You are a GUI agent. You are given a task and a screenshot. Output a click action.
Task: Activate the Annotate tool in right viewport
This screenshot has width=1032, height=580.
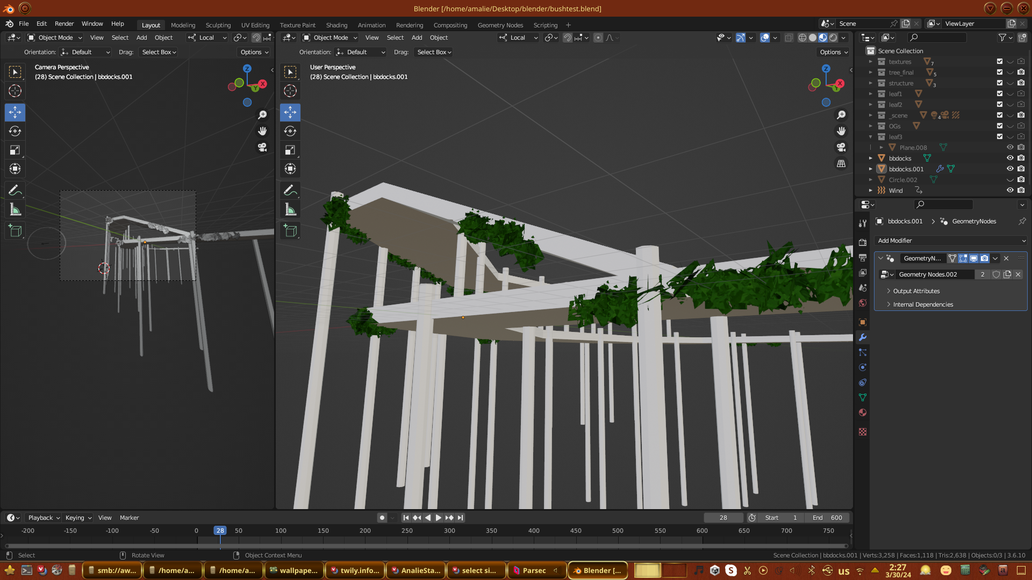coord(290,190)
